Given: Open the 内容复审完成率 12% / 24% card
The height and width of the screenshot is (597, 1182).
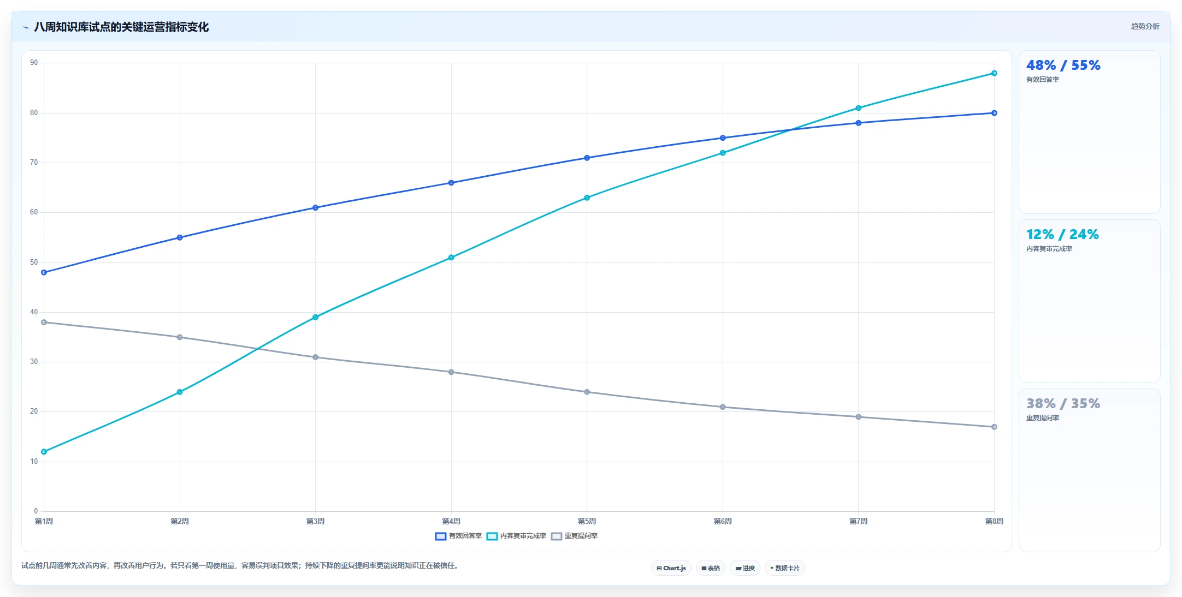Looking at the screenshot, I should coord(1089,301).
